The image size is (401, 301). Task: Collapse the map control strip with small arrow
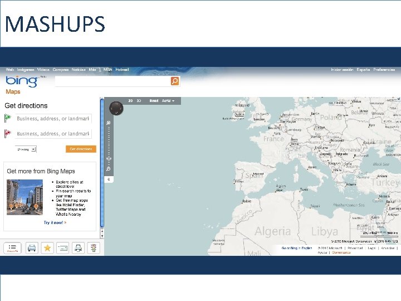coord(109,179)
